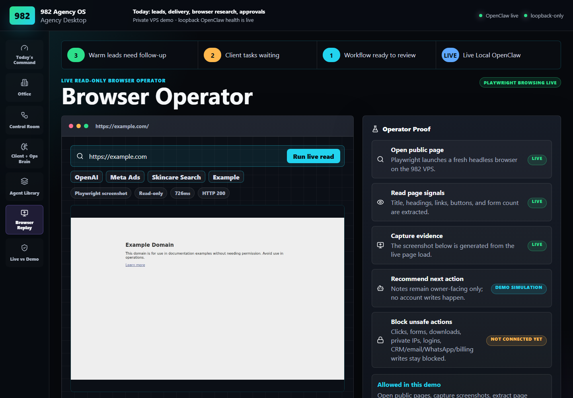Image resolution: width=573 pixels, height=398 pixels.
Task: Click the green window dot
Action: 86,126
